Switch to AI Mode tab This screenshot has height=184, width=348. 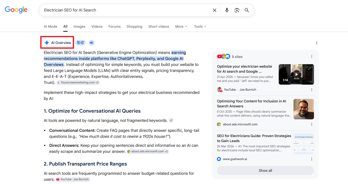(51, 26)
